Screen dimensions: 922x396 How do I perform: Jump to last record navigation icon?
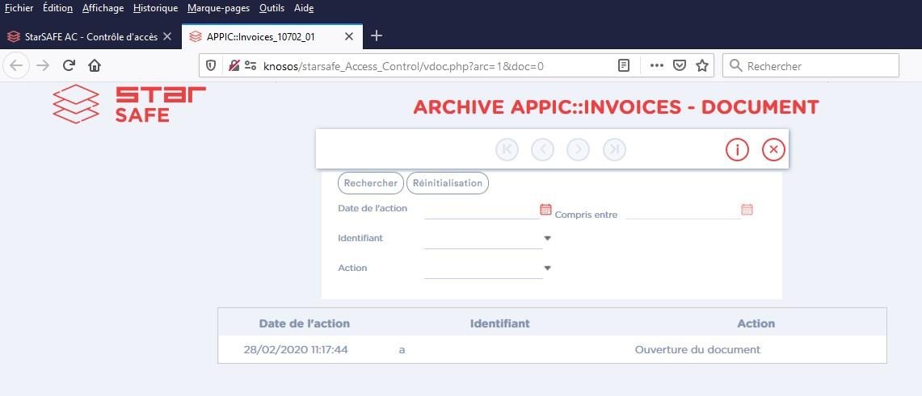coord(614,149)
